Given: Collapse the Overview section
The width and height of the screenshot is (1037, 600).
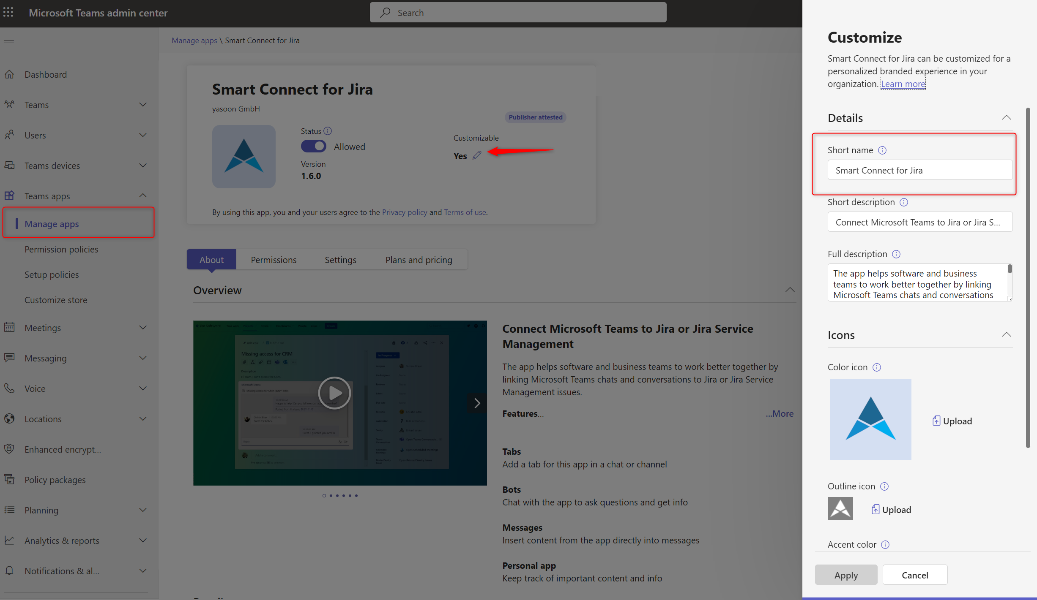Looking at the screenshot, I should pyautogui.click(x=790, y=290).
